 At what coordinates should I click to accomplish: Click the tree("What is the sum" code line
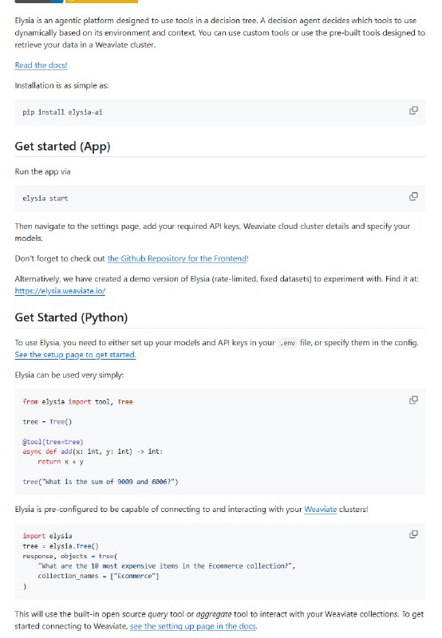[x=101, y=482]
